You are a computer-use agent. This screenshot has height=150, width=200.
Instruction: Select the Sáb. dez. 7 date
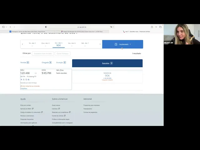click(x=85, y=44)
